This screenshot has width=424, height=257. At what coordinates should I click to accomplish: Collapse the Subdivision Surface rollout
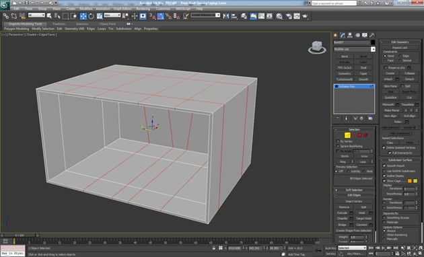[400, 159]
